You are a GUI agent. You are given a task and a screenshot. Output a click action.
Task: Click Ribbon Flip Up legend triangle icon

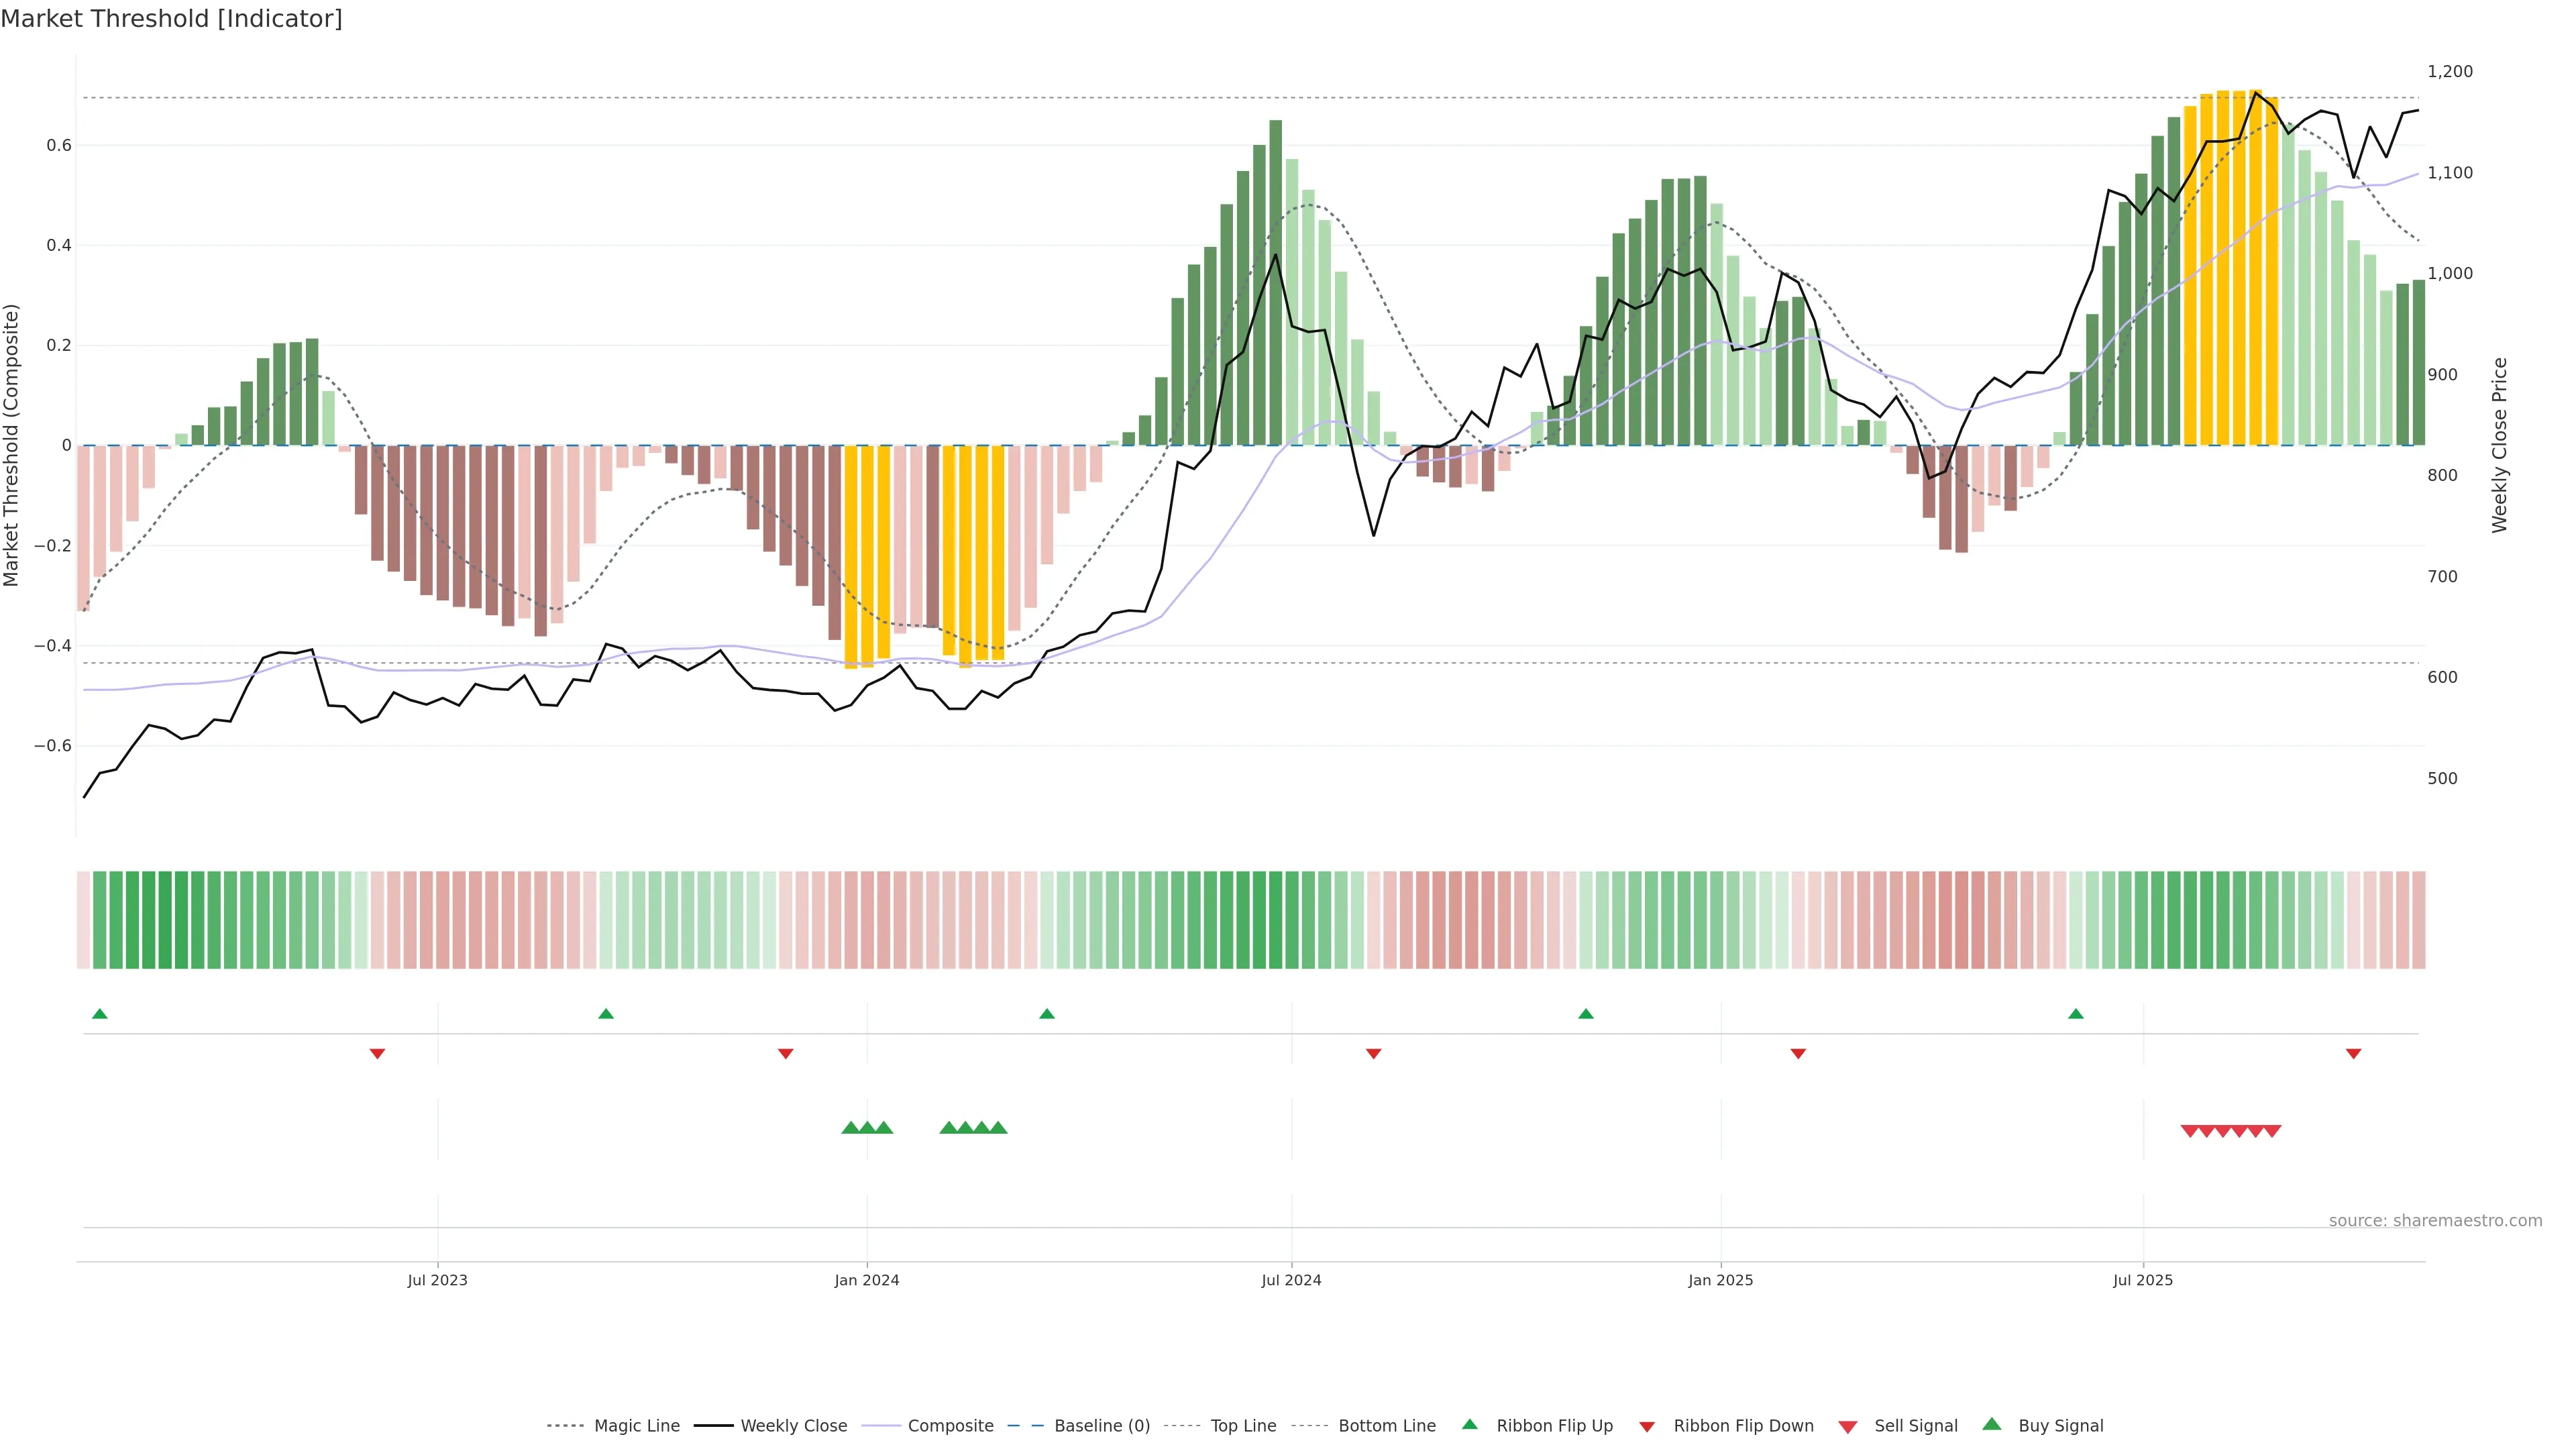[1470, 1424]
